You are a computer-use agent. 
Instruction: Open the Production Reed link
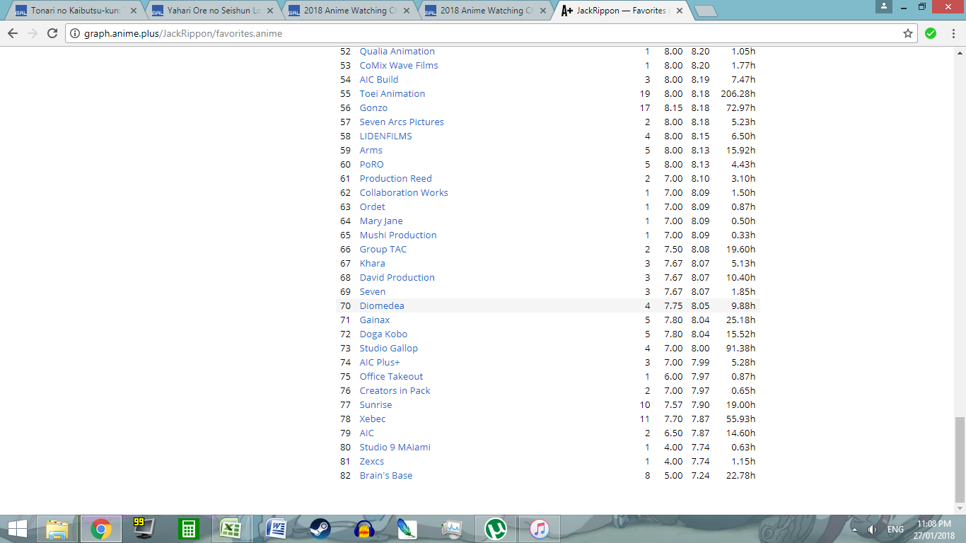395,178
